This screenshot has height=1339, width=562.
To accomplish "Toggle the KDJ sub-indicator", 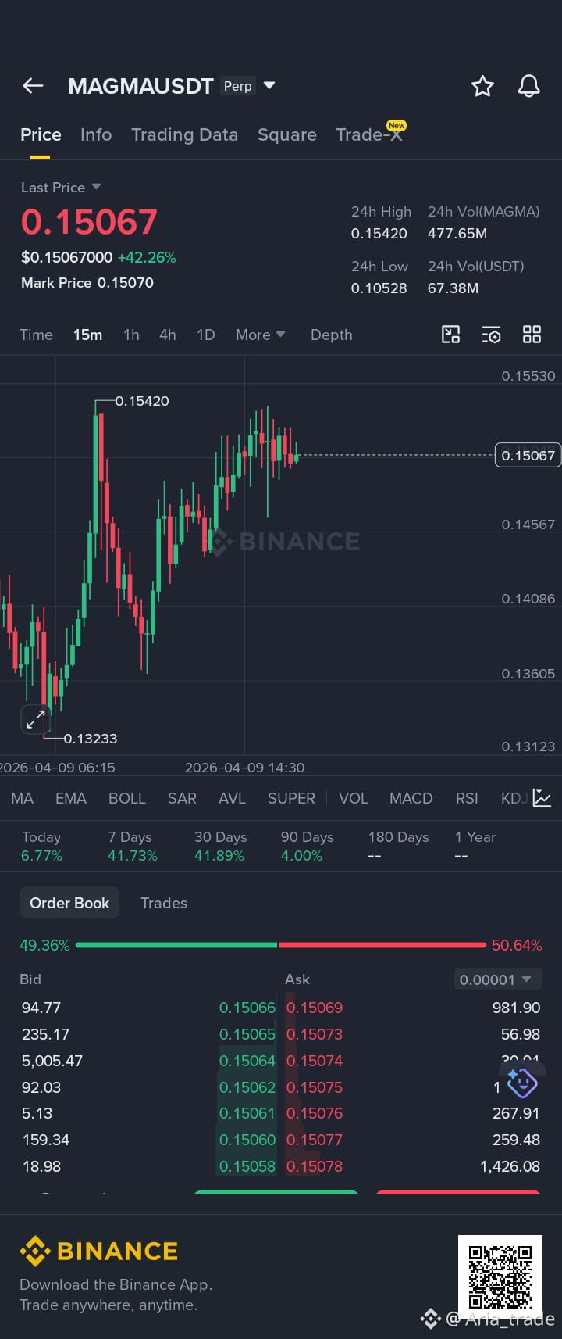I will click(x=514, y=798).
